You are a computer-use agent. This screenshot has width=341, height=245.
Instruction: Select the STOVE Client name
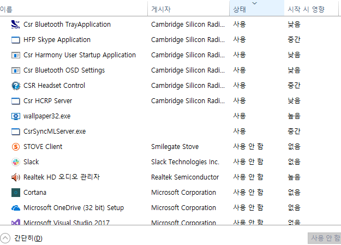pyautogui.click(x=43, y=147)
